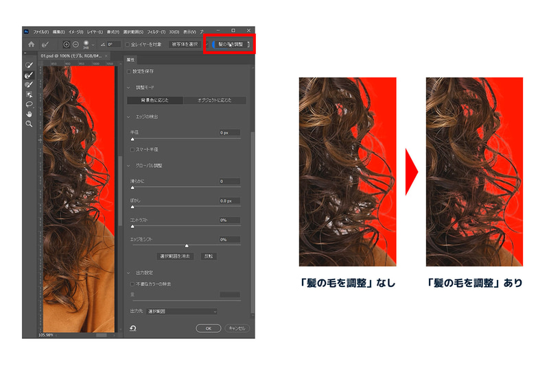This screenshot has height=365, width=549.
Task: Open the レイヤー menu
Action: tap(95, 32)
